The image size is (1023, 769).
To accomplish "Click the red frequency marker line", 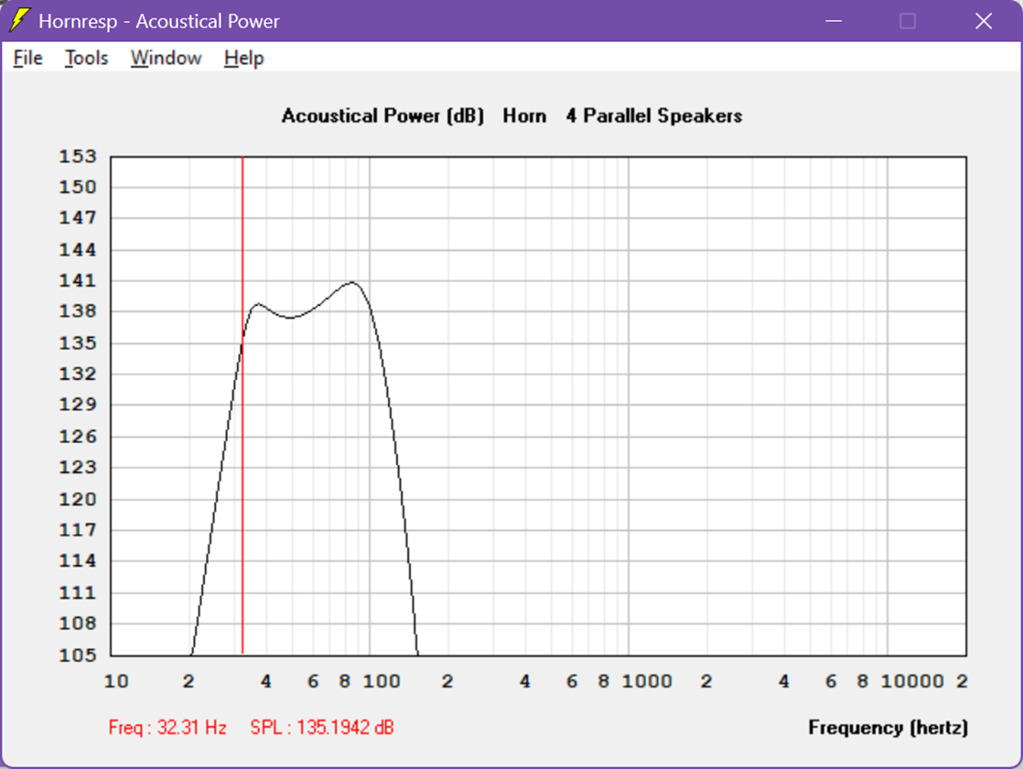I will click(x=242, y=405).
